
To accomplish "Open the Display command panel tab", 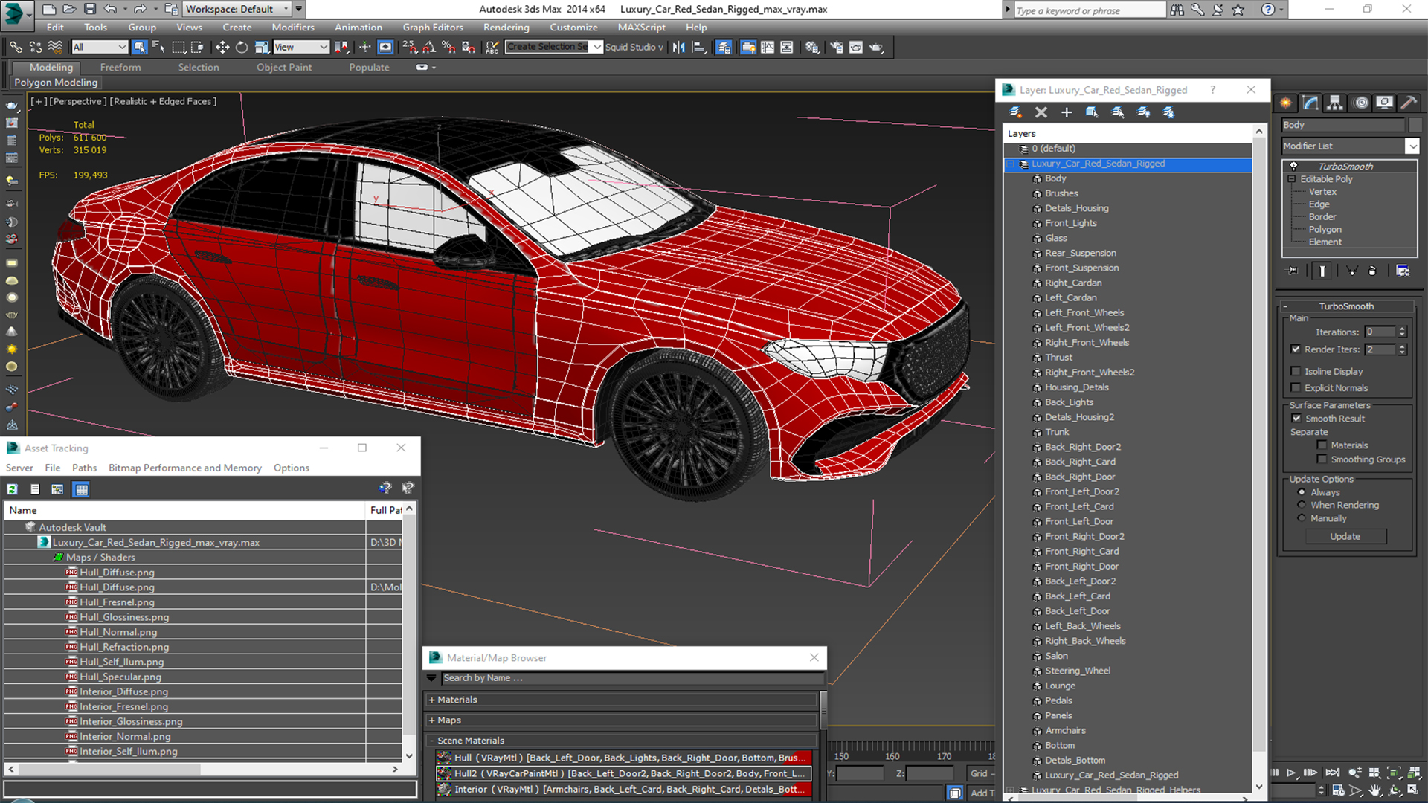I will (1384, 103).
